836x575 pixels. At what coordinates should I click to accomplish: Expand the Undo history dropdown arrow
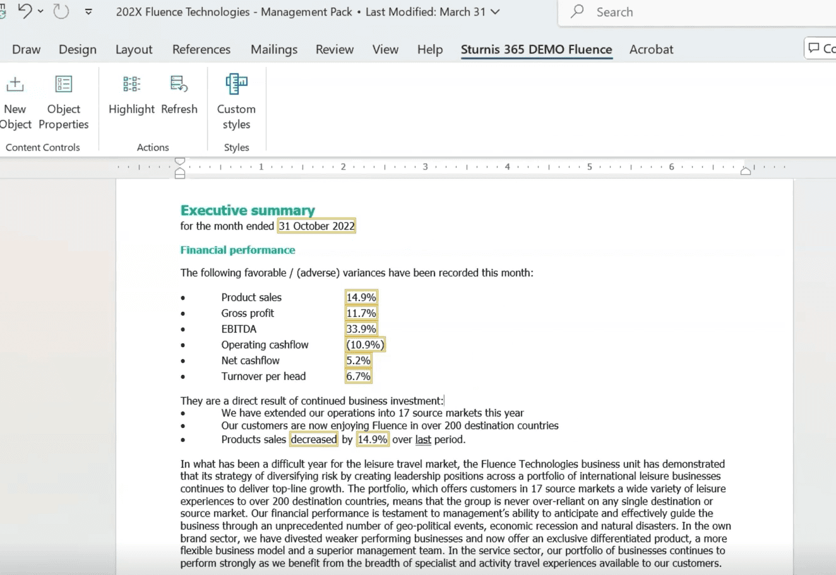(41, 11)
